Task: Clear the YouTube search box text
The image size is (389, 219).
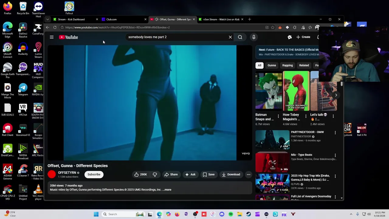Action: [230, 37]
